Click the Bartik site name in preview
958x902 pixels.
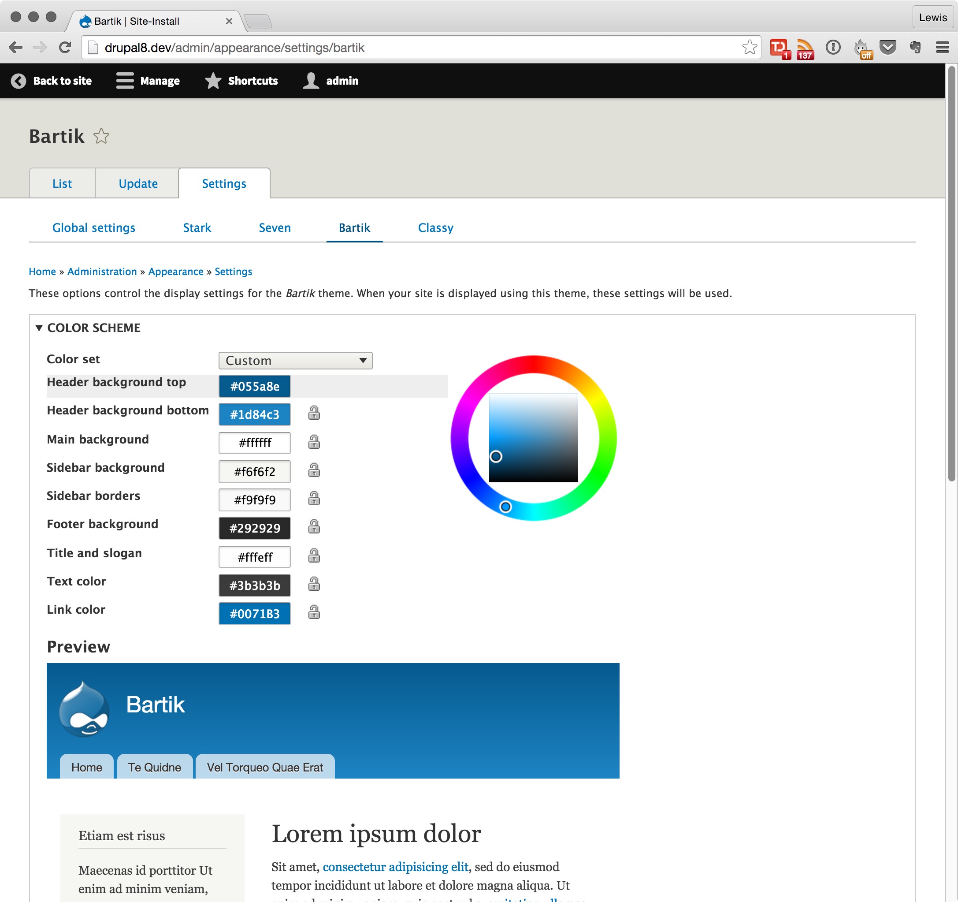[x=155, y=704]
